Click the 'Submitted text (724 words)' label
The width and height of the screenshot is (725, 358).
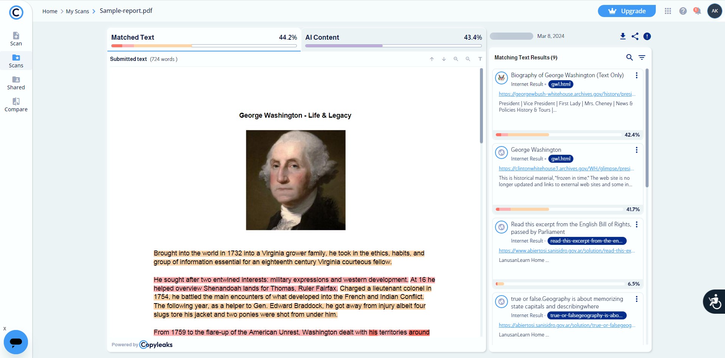(144, 59)
